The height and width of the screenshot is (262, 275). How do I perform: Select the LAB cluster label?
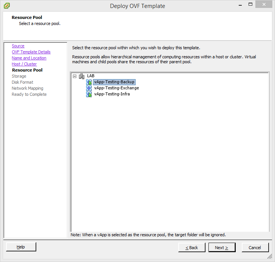(91, 76)
